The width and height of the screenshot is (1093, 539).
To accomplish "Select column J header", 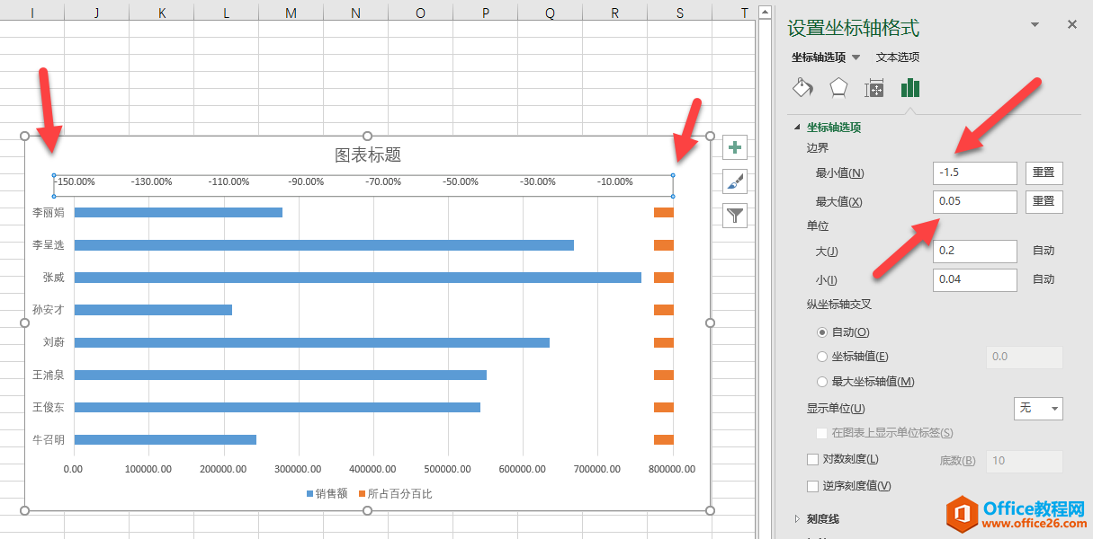I will point(96,13).
